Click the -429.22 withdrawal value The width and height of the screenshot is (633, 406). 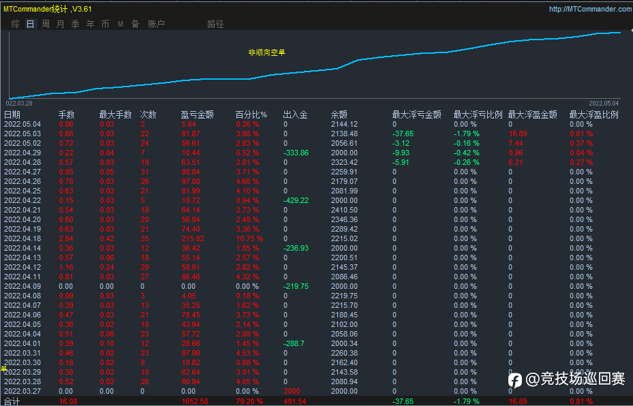point(296,200)
